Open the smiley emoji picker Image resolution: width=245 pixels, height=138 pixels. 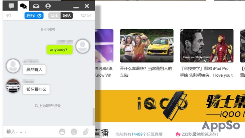pos(74,132)
